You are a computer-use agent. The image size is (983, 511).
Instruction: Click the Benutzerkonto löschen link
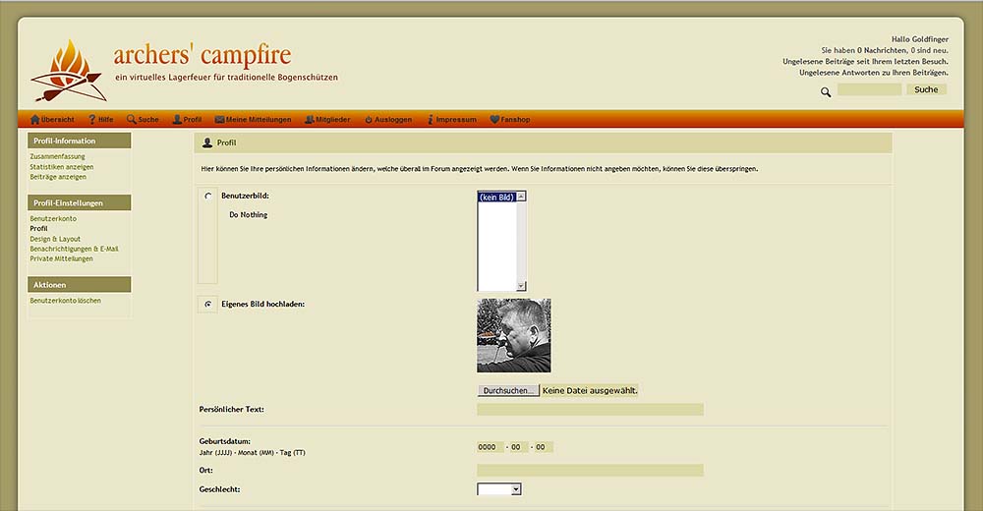click(65, 301)
